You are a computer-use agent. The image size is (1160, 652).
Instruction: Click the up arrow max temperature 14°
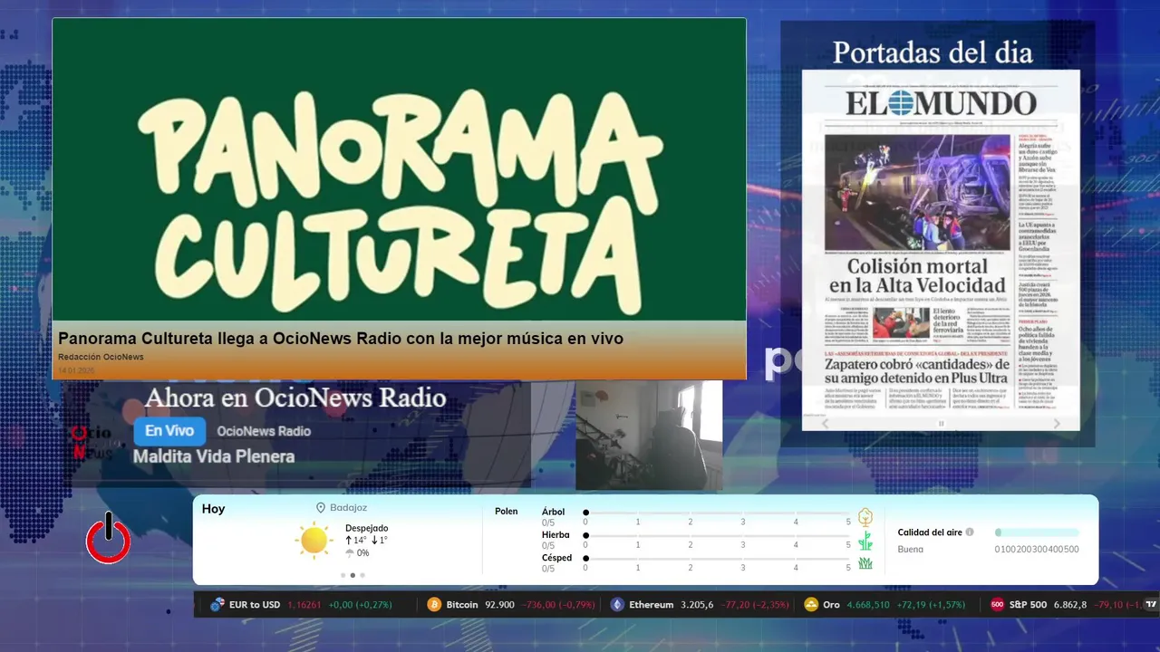click(349, 540)
